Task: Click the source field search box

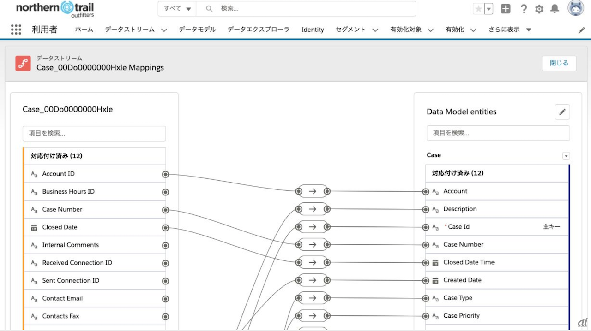Action: [94, 134]
